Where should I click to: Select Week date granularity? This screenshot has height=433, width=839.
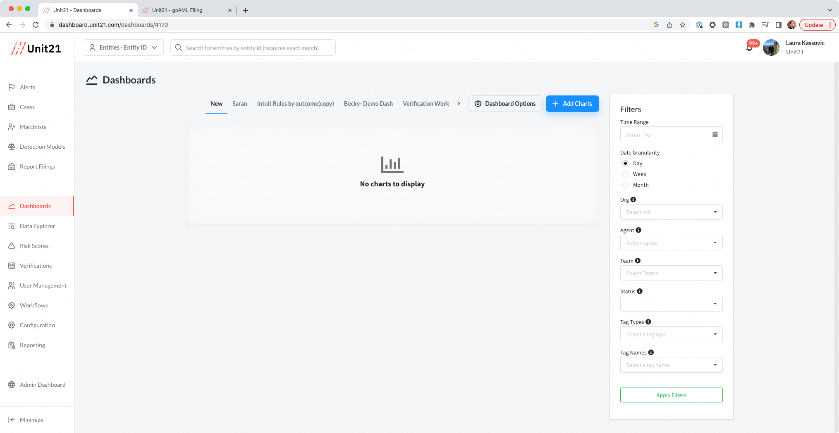coord(625,174)
